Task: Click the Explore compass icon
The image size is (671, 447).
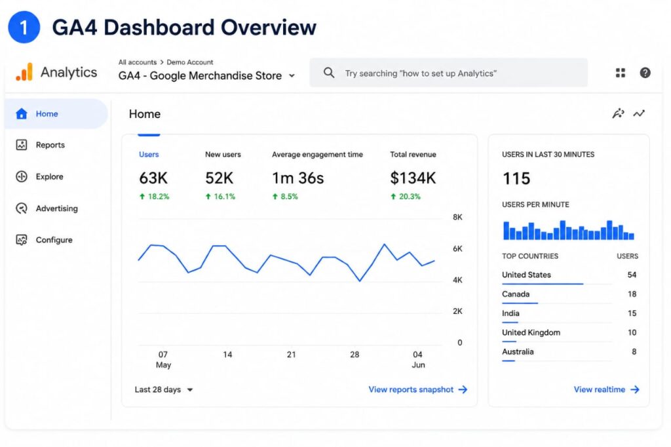Action: (x=22, y=176)
